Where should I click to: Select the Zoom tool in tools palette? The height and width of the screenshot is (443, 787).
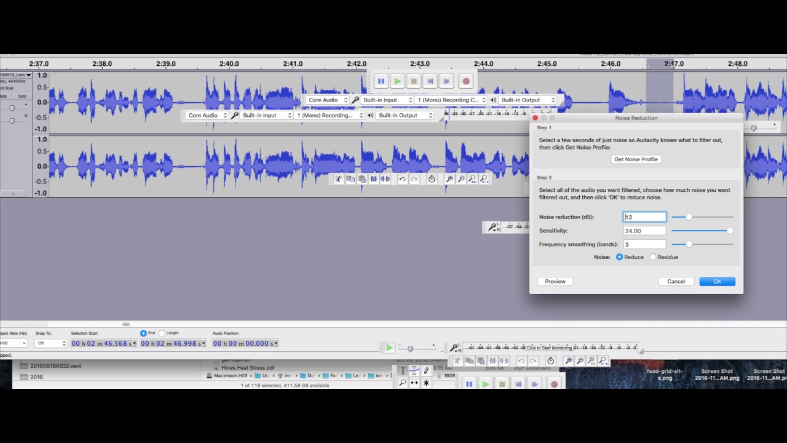pos(403,383)
